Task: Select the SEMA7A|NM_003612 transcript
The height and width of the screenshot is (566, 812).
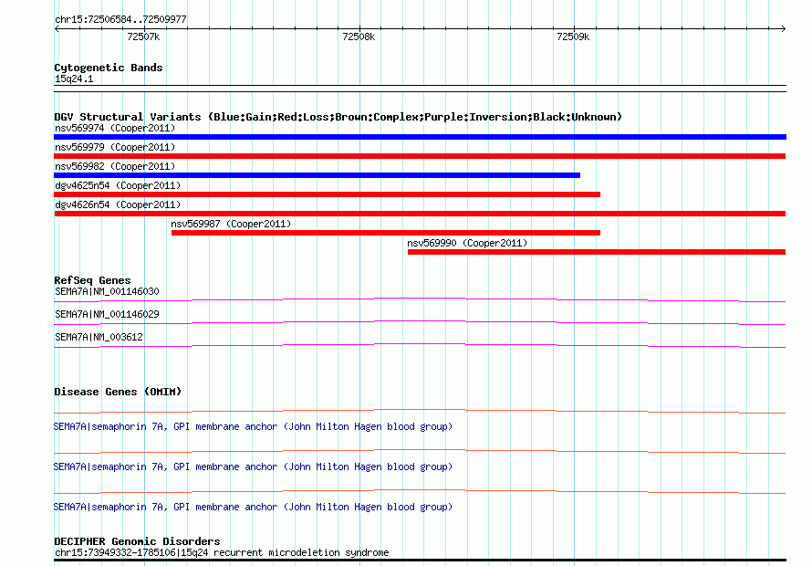Action: click(99, 337)
